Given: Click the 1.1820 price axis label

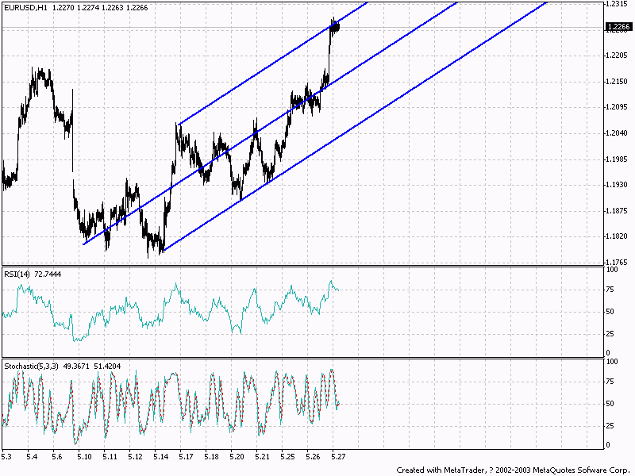Looking at the screenshot, I should coord(617,236).
